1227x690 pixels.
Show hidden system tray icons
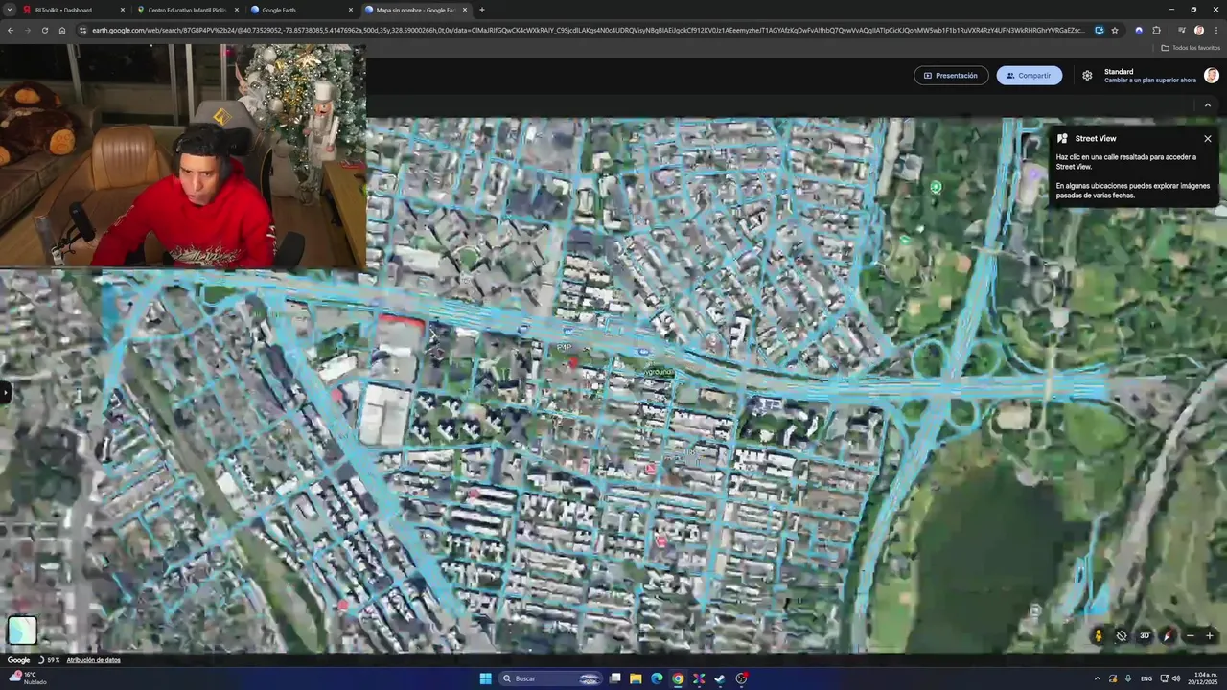click(1098, 678)
